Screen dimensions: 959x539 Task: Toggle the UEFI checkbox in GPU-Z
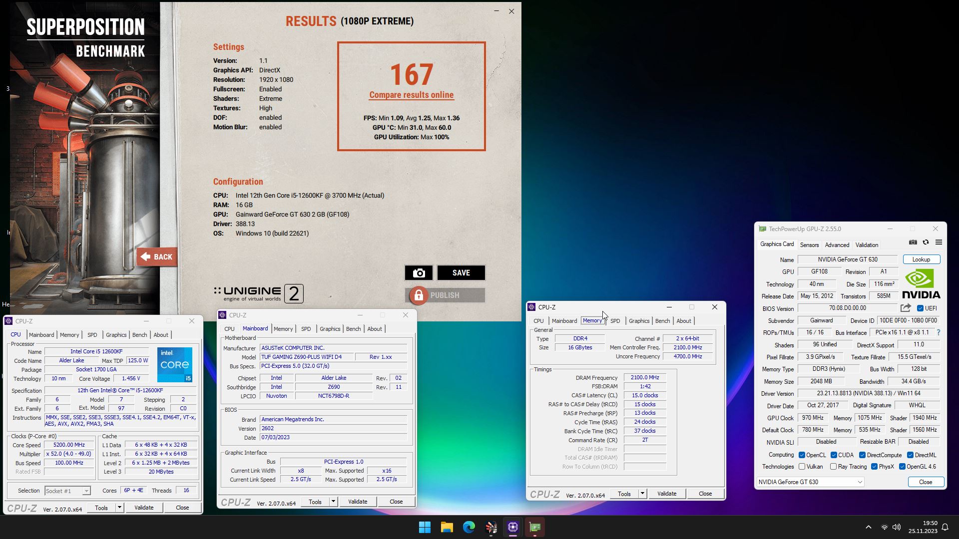coord(920,308)
